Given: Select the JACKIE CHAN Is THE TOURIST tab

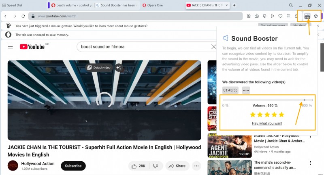Looking at the screenshot, I should 207,5.
